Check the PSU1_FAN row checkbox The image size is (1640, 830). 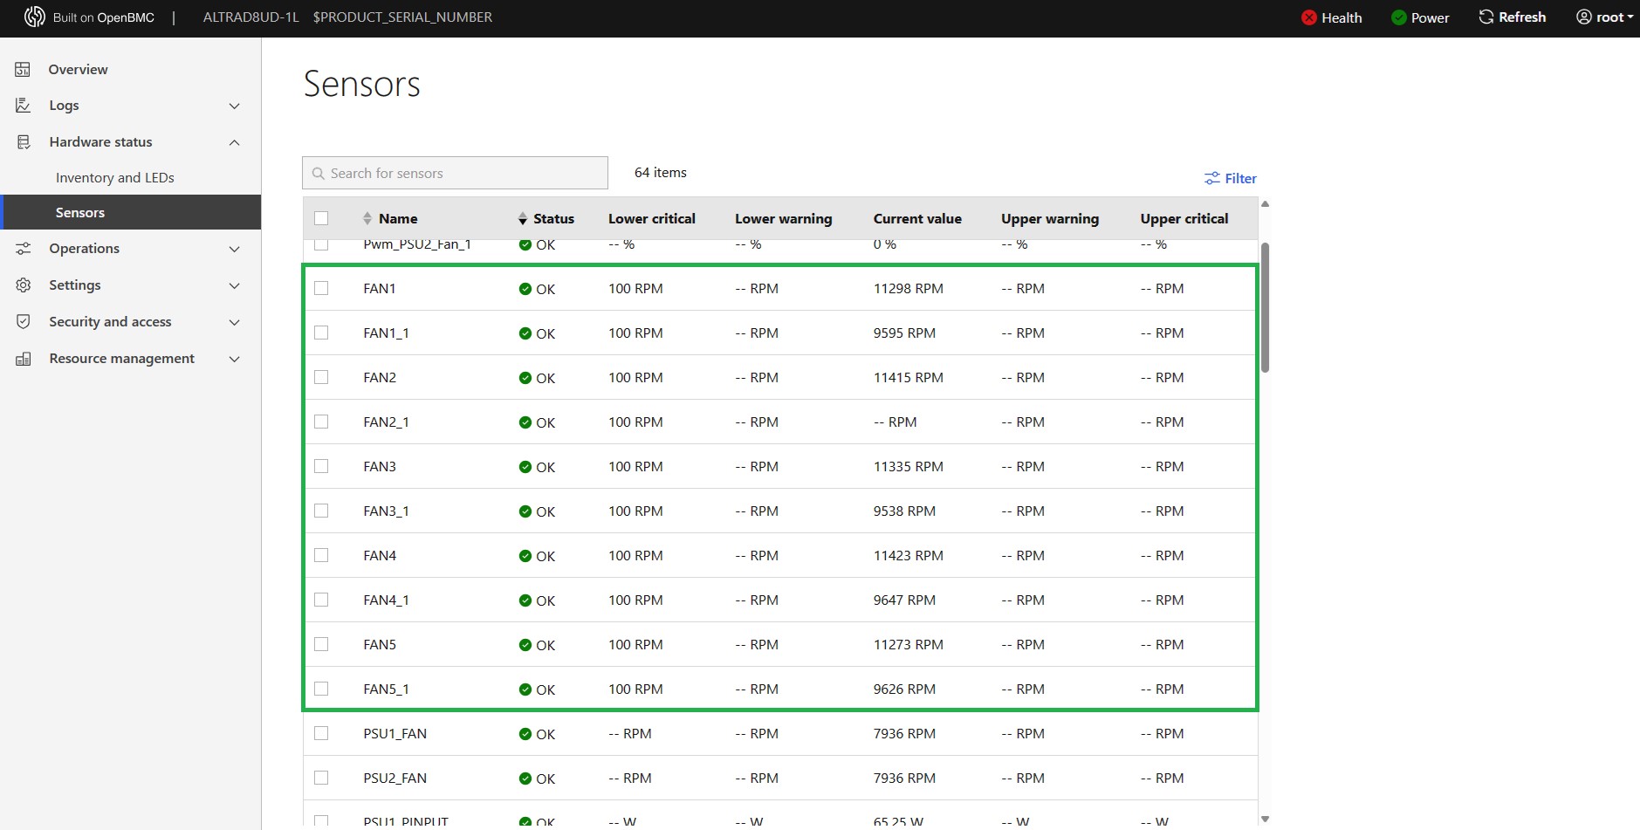click(321, 733)
